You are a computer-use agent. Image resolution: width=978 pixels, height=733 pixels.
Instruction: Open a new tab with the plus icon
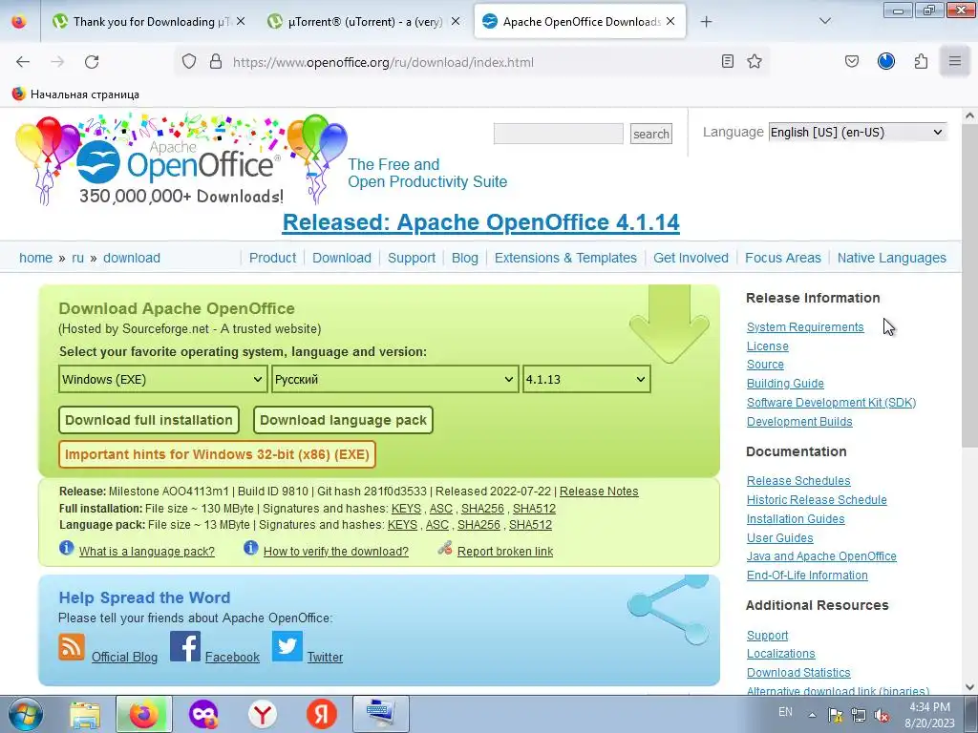tap(706, 22)
